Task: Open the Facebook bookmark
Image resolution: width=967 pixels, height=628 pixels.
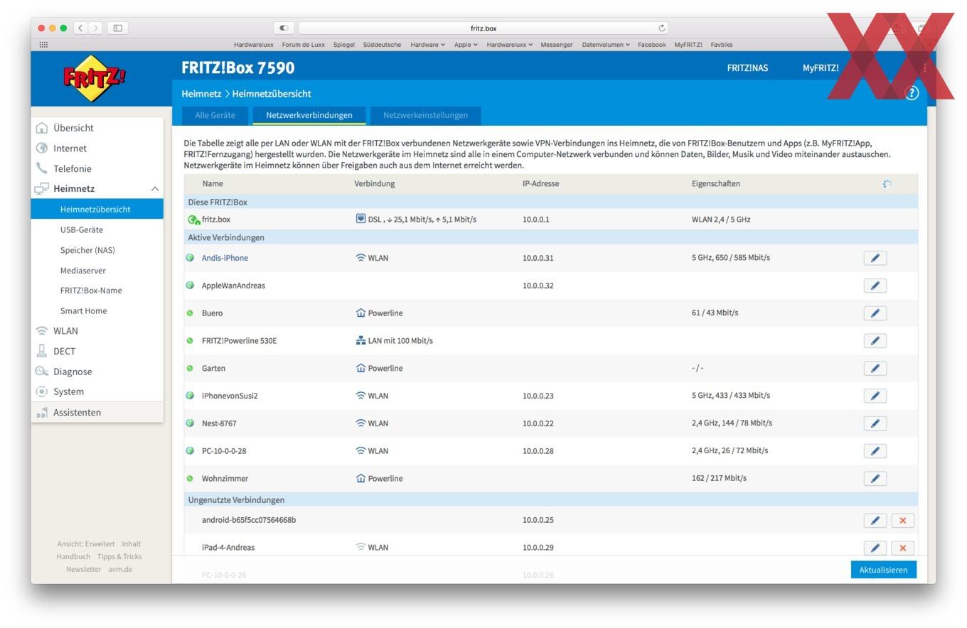Action: (651, 45)
